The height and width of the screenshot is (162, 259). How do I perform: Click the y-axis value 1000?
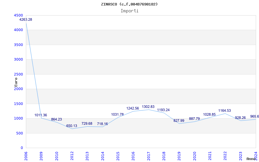(18, 118)
